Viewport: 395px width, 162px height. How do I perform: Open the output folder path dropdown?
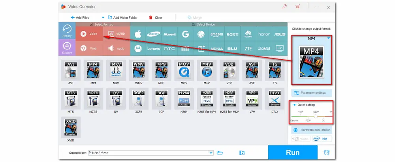point(211,153)
